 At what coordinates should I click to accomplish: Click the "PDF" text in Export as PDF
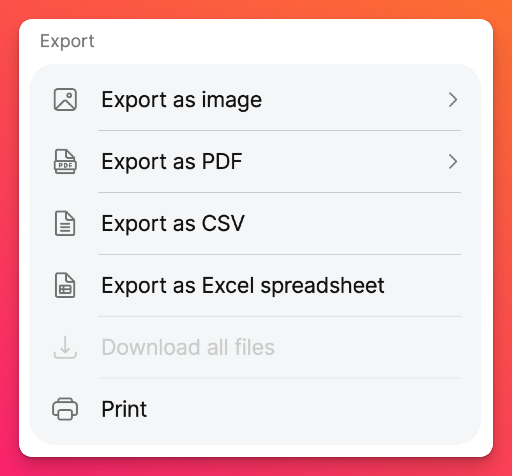(222, 161)
